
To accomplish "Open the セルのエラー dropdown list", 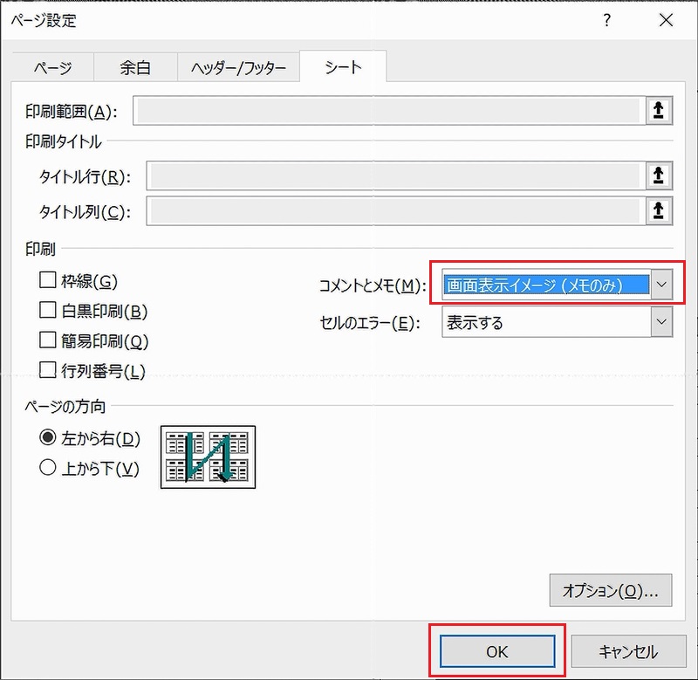I will [x=662, y=322].
